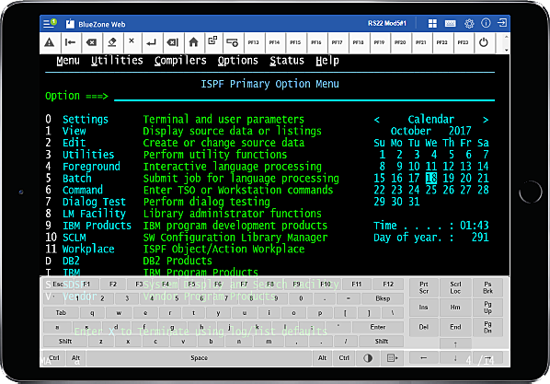
Task: Click the PF23 toolbar key
Action: point(463,42)
